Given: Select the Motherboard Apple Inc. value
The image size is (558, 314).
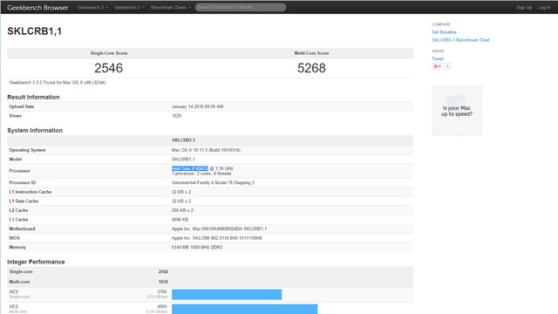Looking at the screenshot, I should click(219, 229).
